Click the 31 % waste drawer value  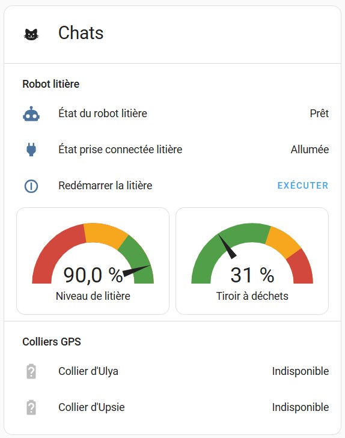[x=252, y=275]
